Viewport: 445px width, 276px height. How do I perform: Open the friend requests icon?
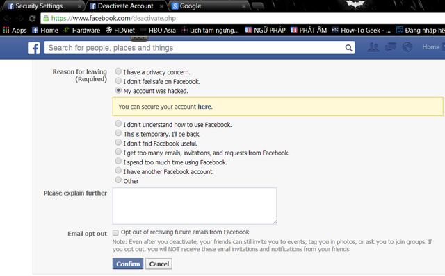click(373, 47)
